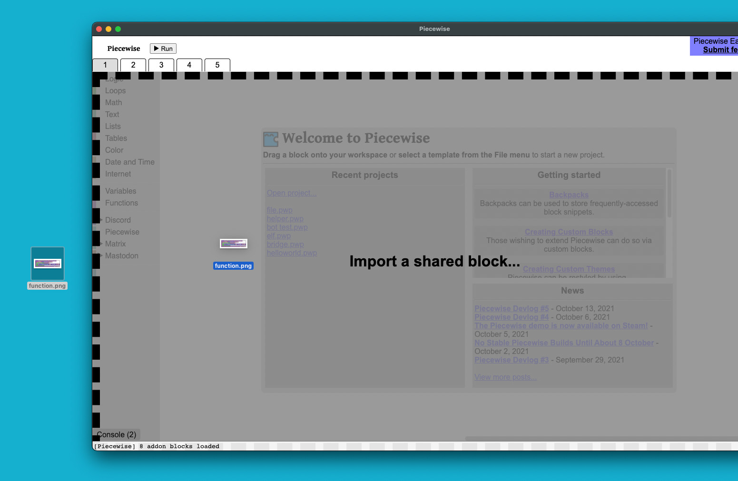Screen dimensions: 738x481
Task: Open the Math block category
Action: pos(113,102)
